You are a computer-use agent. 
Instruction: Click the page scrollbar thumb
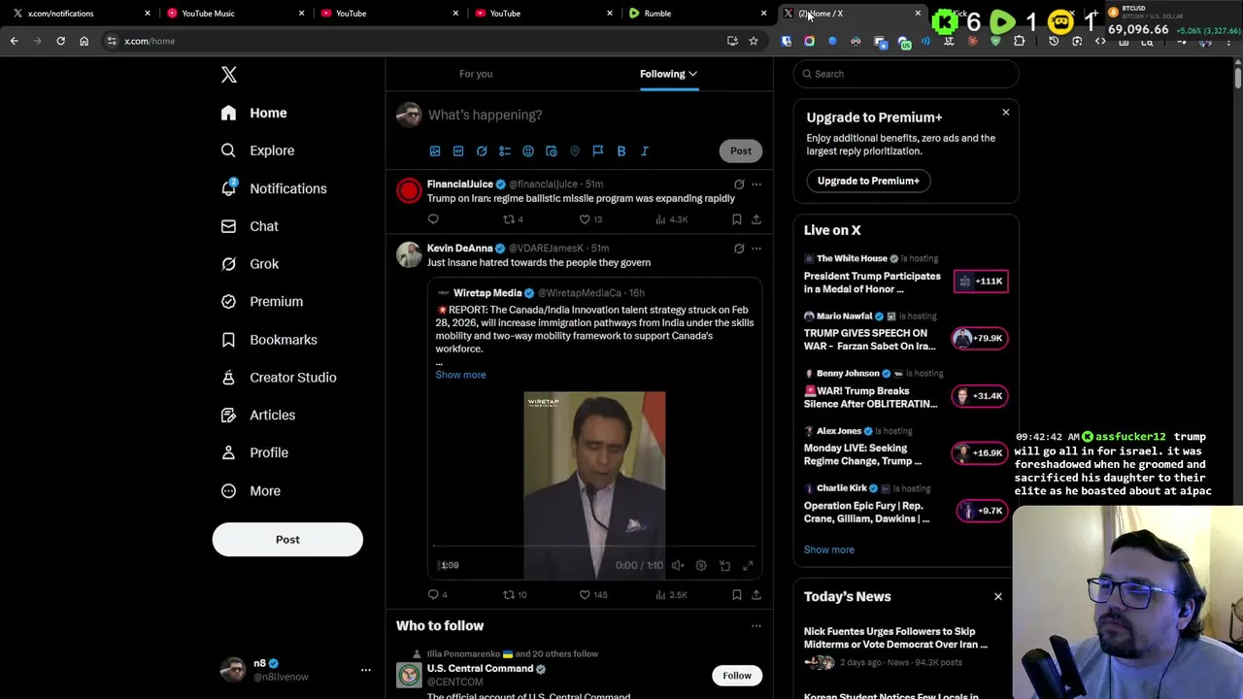pyautogui.click(x=1238, y=76)
